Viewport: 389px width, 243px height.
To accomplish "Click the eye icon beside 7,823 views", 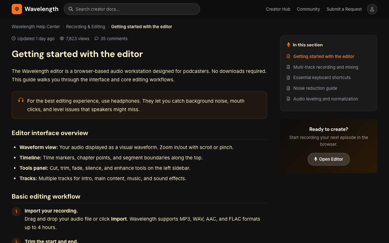I will point(62,39).
